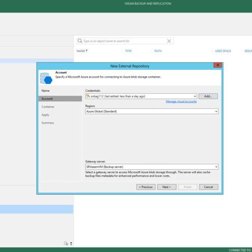Select the Account wizard step
The width and height of the screenshot is (252, 252).
60,99
